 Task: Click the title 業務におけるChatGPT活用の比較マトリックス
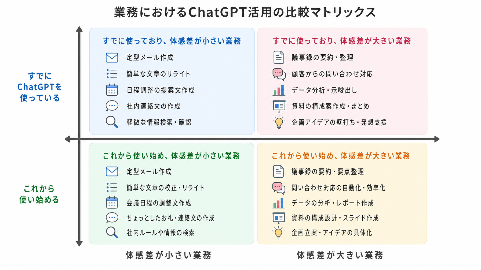245,12
